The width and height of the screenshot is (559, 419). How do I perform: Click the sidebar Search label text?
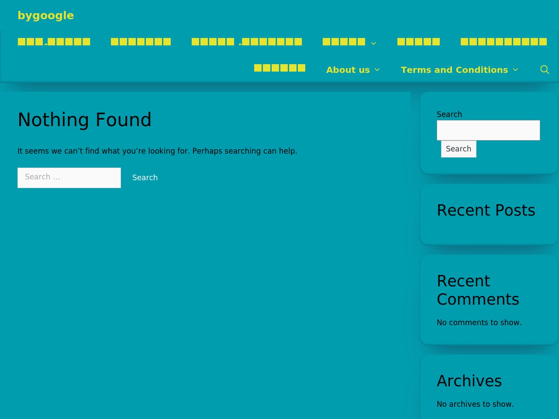pyautogui.click(x=449, y=114)
